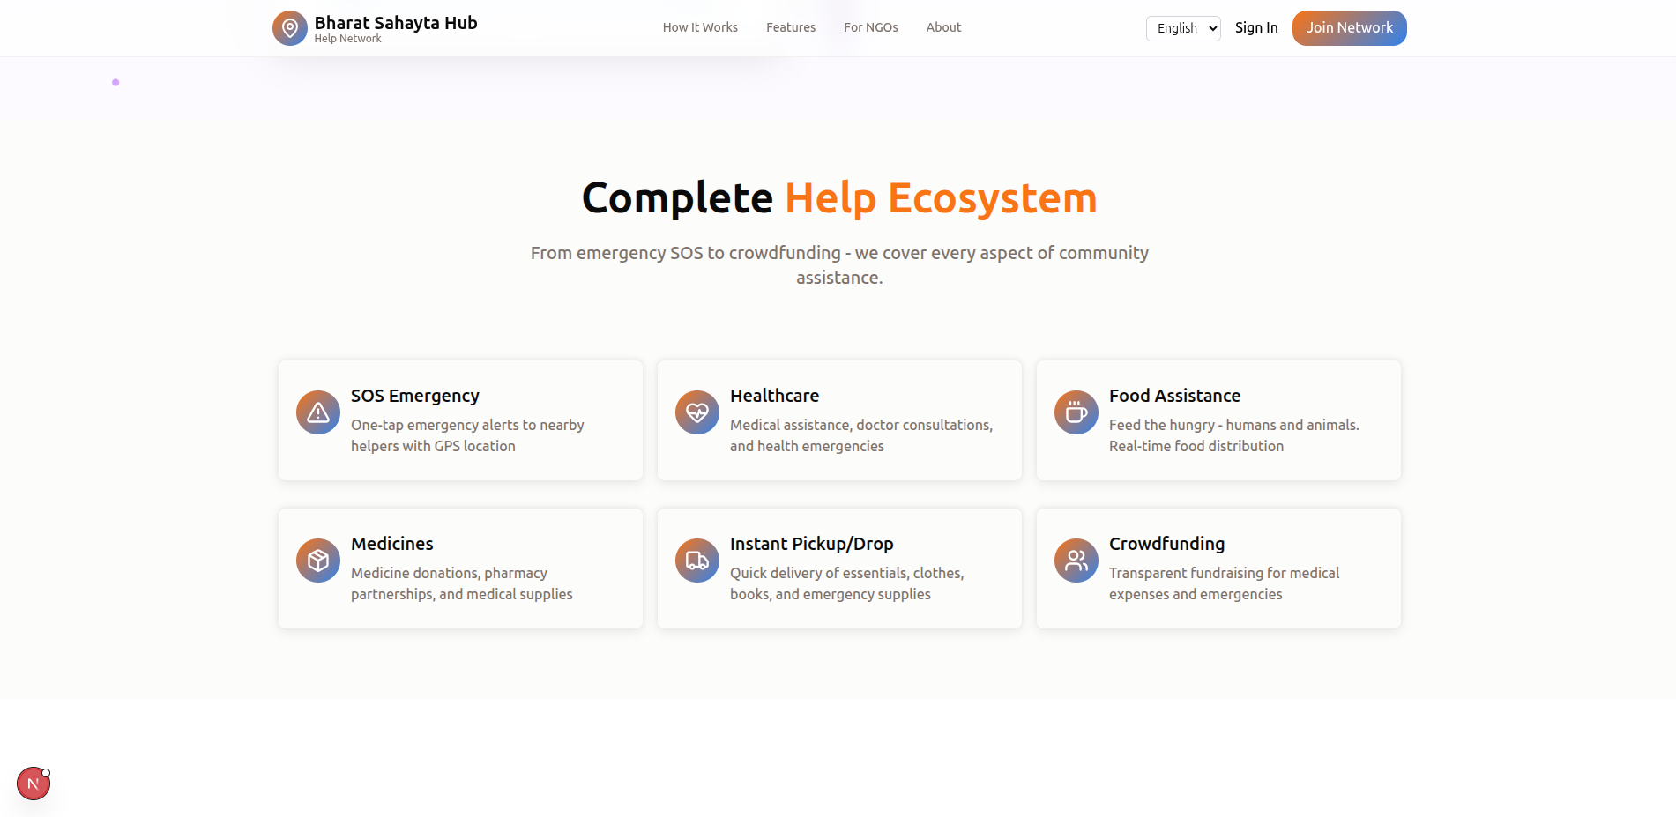Image resolution: width=1676 pixels, height=817 pixels.
Task: Click the Bharat Sahayta Hub brand title
Action: 396,23
